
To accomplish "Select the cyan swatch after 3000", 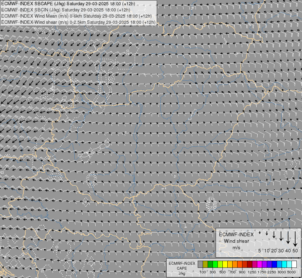I will click(284, 264).
